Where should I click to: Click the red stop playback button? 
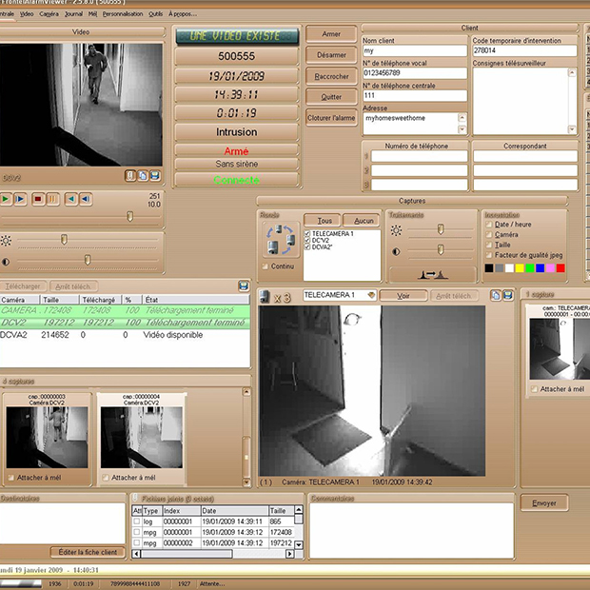(x=37, y=199)
